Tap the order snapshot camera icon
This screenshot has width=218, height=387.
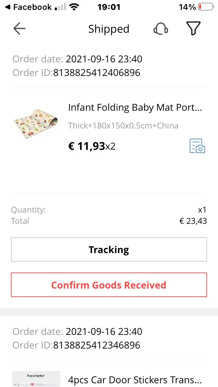(197, 146)
